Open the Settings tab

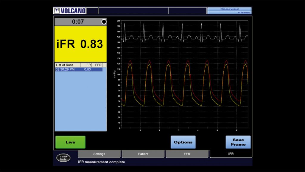(x=99, y=154)
